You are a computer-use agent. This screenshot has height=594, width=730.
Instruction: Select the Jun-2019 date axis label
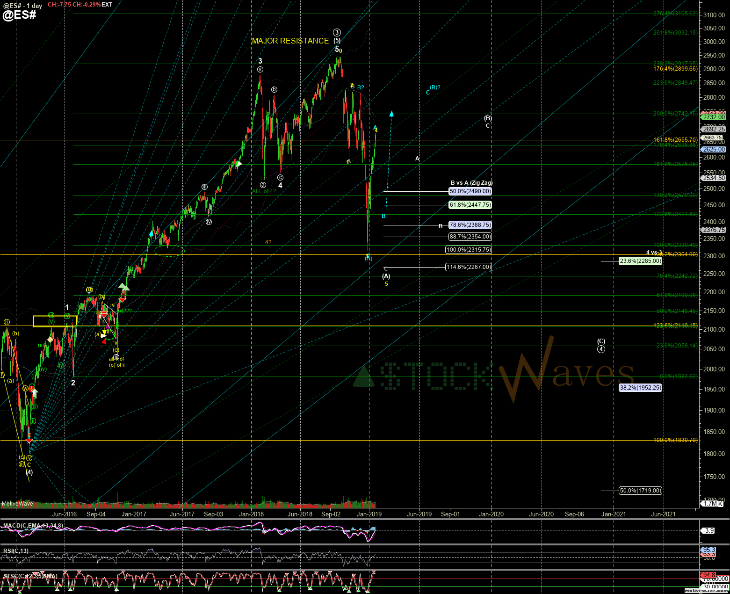coord(419,514)
